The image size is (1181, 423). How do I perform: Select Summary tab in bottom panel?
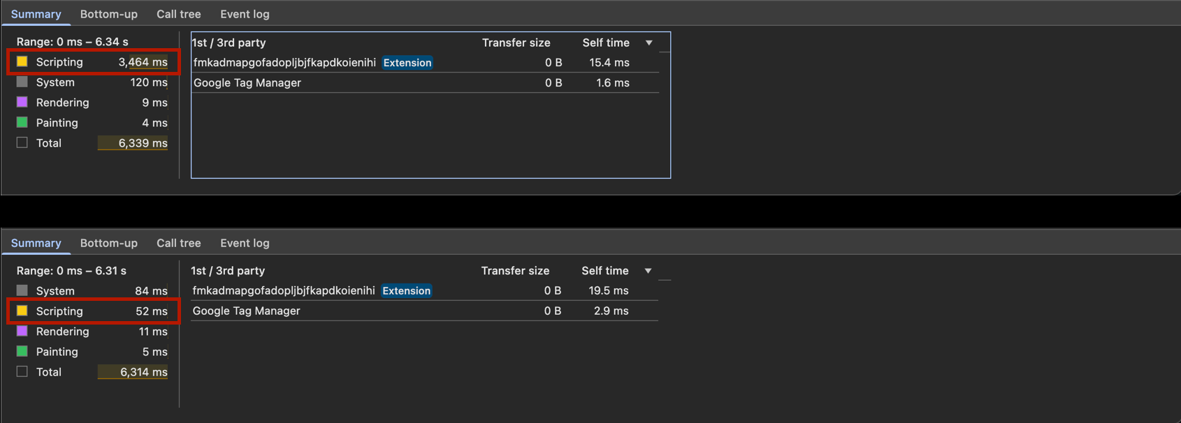36,243
